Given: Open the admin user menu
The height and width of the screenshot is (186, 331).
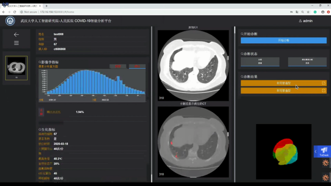Looking at the screenshot, I should 306,21.
